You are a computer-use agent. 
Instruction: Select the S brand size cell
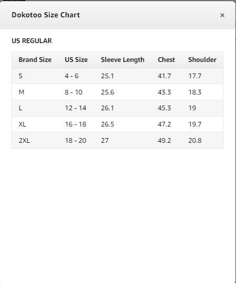click(x=20, y=76)
